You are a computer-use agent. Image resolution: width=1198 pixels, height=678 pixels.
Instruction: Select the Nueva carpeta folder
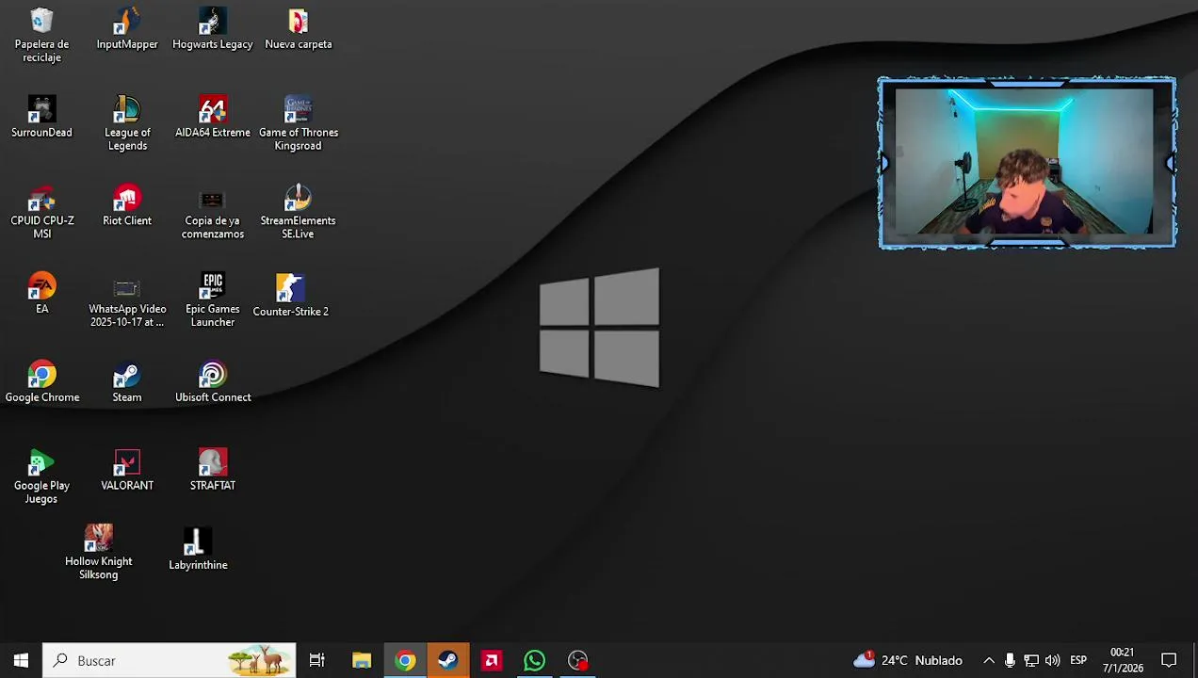click(x=299, y=29)
